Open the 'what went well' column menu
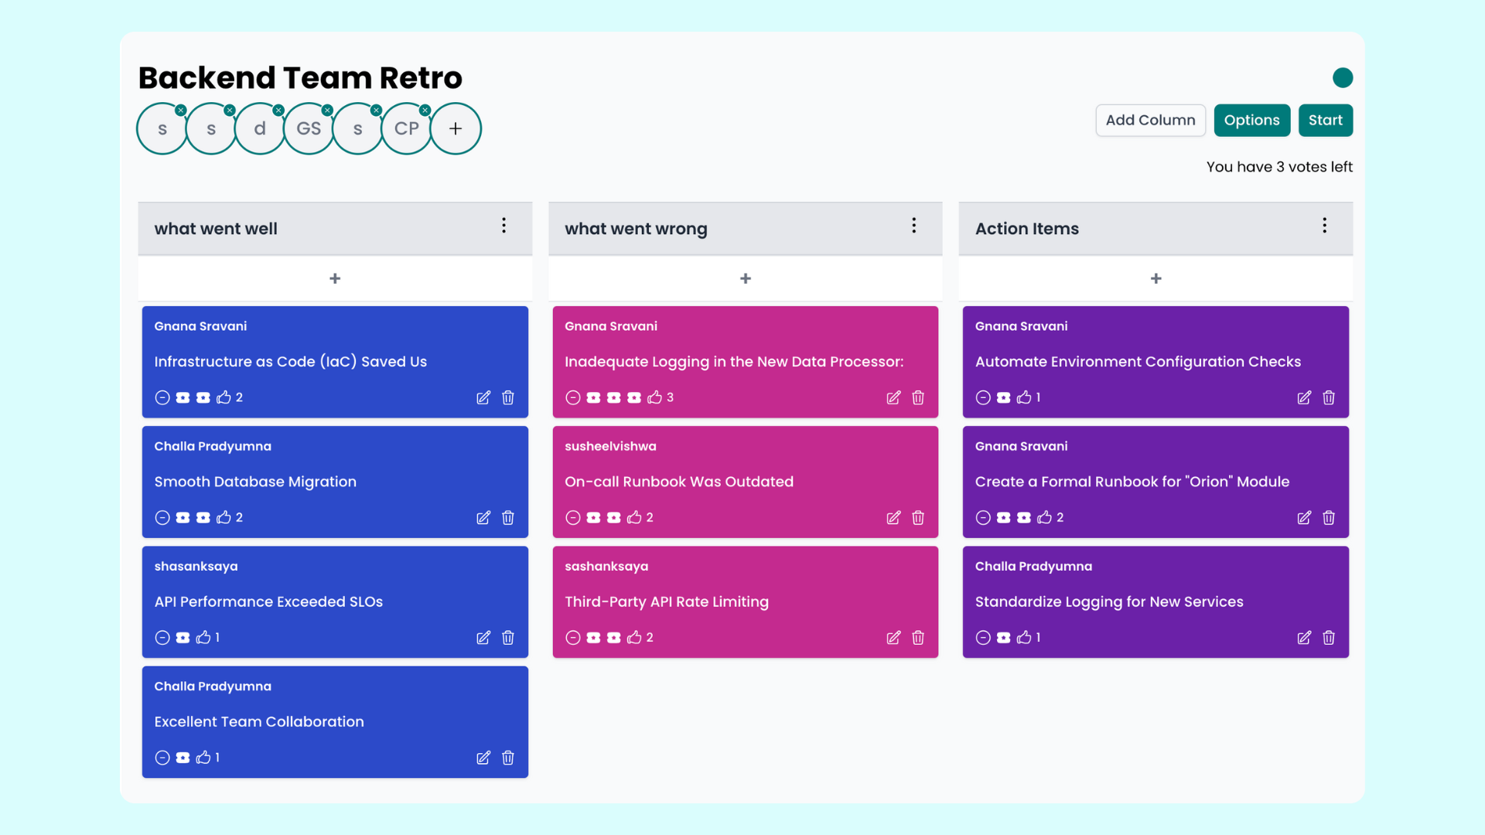The height and width of the screenshot is (835, 1485). pyautogui.click(x=504, y=225)
